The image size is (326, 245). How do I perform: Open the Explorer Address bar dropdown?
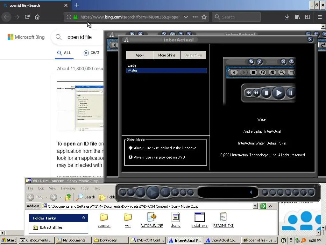point(255,206)
